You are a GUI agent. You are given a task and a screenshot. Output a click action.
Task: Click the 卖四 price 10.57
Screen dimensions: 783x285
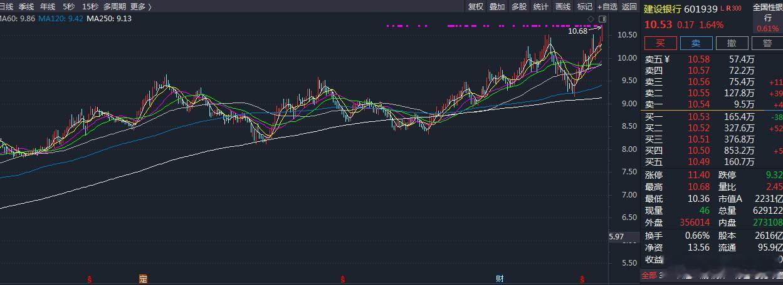click(x=699, y=71)
